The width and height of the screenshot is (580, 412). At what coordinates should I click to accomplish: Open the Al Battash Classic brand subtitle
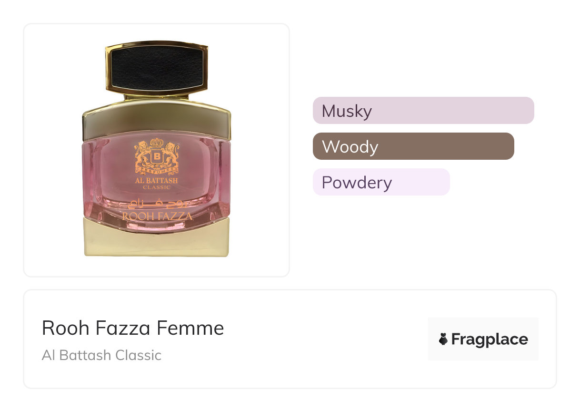(101, 355)
